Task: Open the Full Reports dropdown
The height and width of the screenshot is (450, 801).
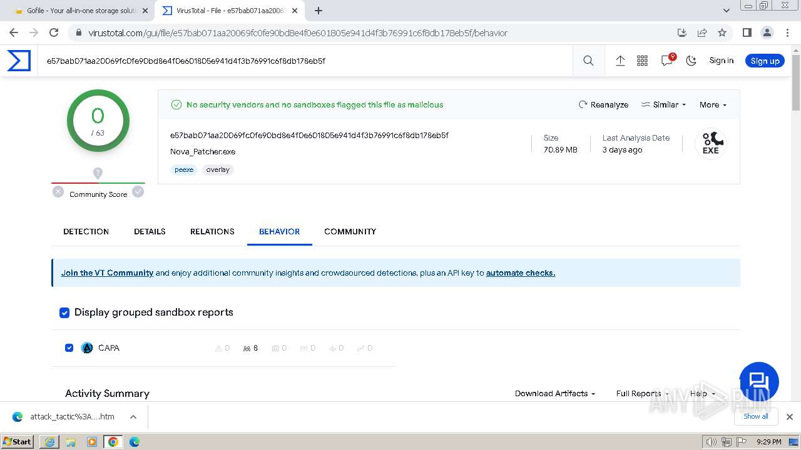Action: (x=642, y=393)
